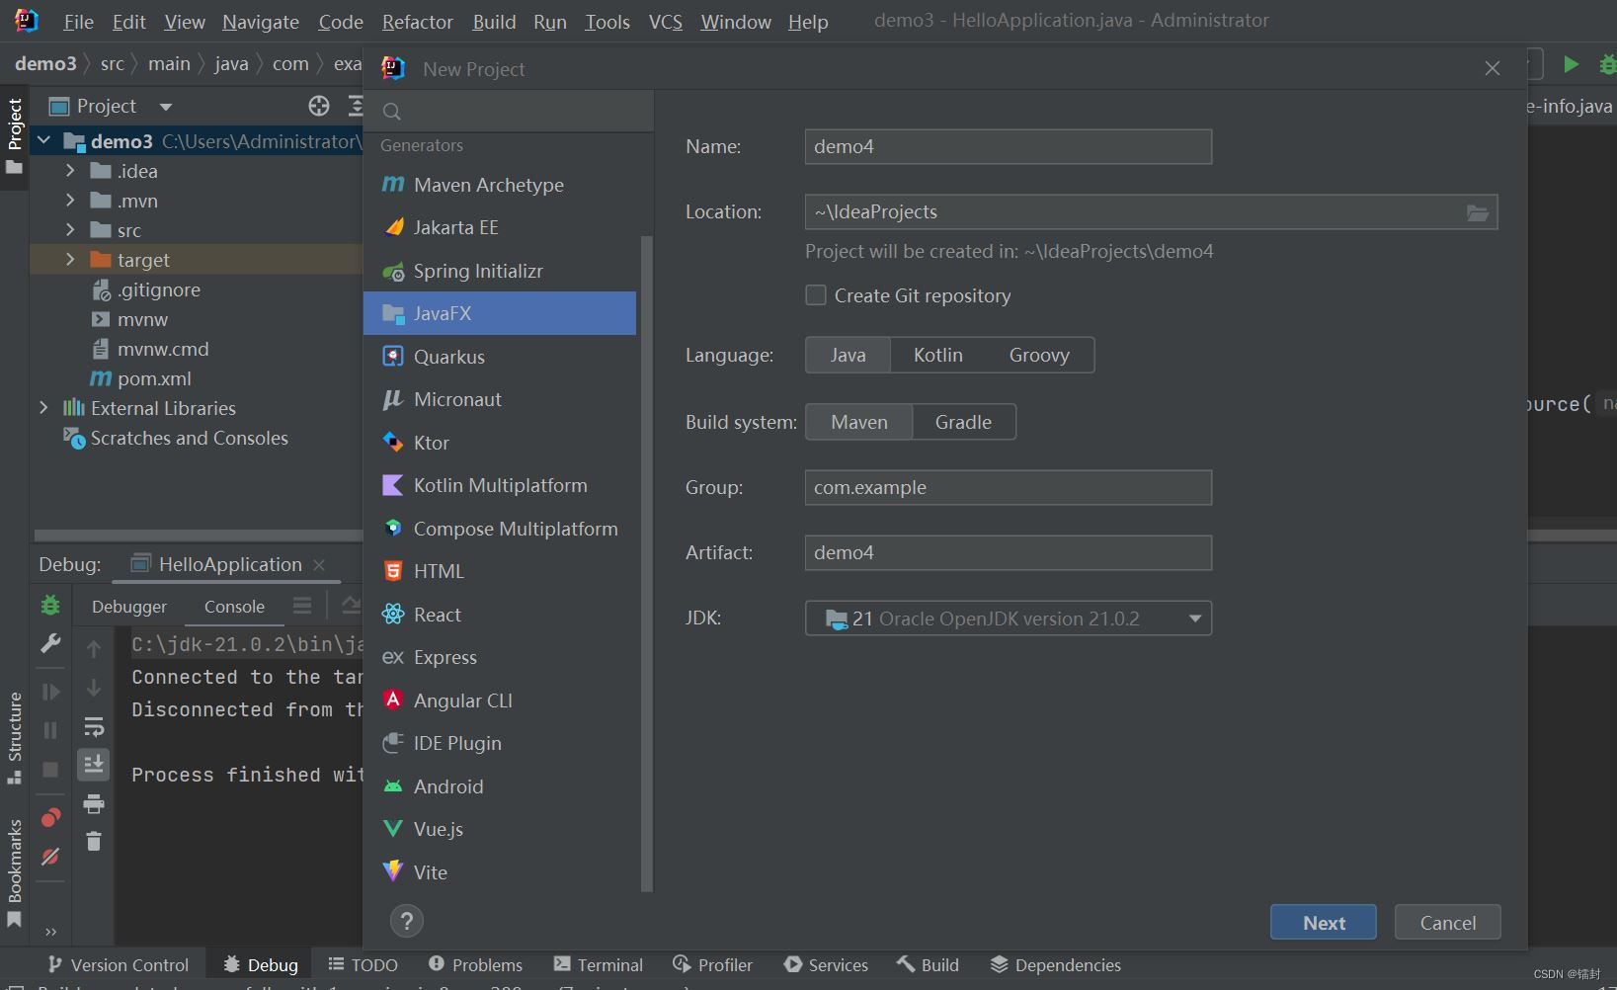This screenshot has width=1617, height=990.
Task: Expand External Libraries node
Action: (x=43, y=408)
